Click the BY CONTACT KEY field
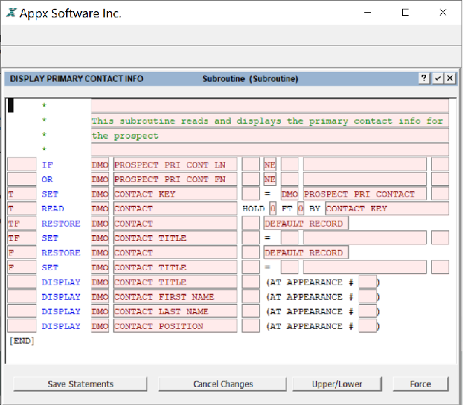The height and width of the screenshot is (405, 463). (387, 208)
